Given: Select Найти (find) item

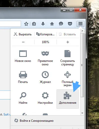Looking at the screenshot, I should [x=23, y=98].
